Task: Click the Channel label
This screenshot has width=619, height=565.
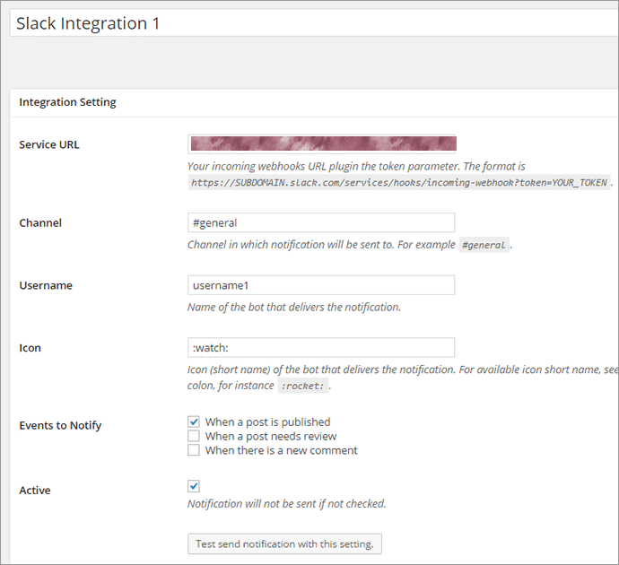Action: 40,223
